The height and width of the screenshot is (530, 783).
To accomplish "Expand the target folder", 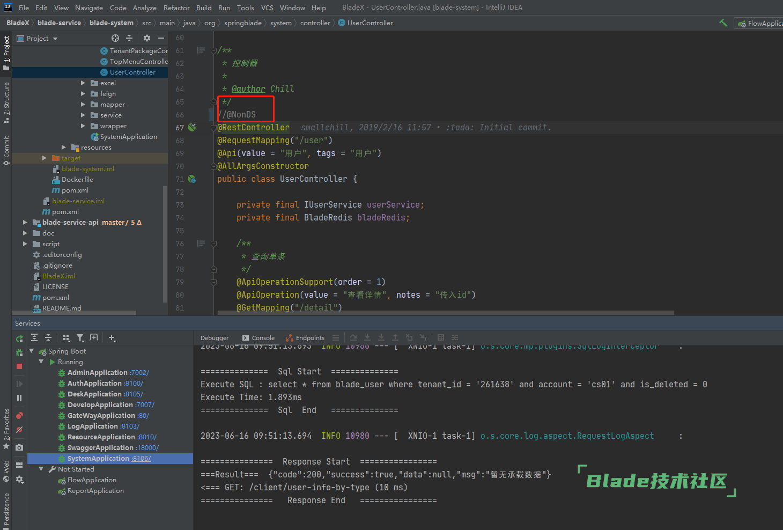I will 45,158.
